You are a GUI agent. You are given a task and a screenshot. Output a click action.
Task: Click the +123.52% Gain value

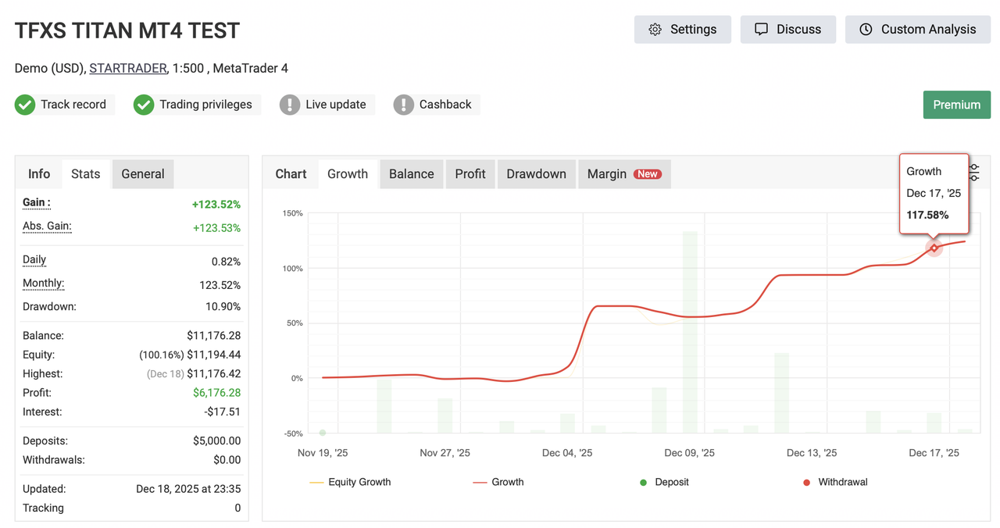coord(216,205)
